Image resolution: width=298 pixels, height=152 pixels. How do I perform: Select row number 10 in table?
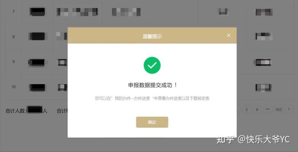coord(13,87)
